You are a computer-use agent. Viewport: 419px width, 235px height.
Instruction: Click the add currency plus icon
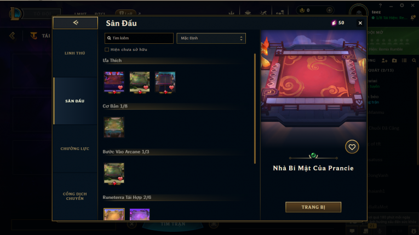(329, 10)
